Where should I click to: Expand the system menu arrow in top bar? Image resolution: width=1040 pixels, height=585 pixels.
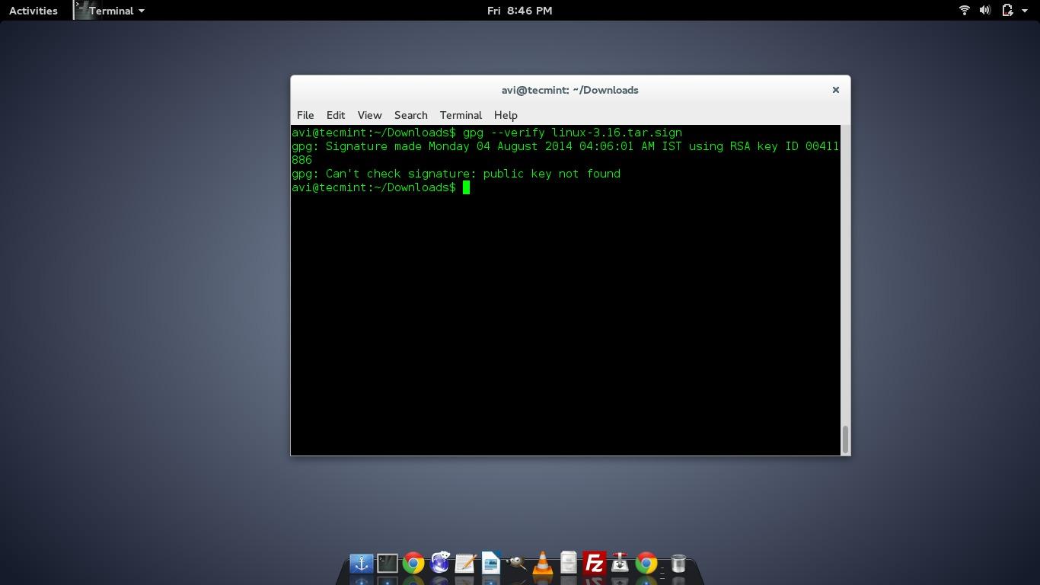(x=1026, y=11)
